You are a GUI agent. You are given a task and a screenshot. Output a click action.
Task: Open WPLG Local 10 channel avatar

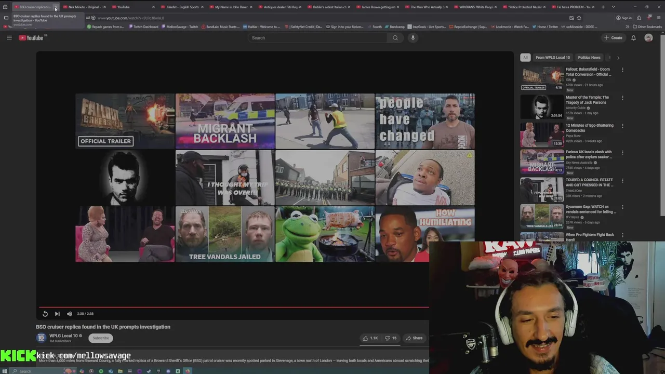click(x=41, y=338)
